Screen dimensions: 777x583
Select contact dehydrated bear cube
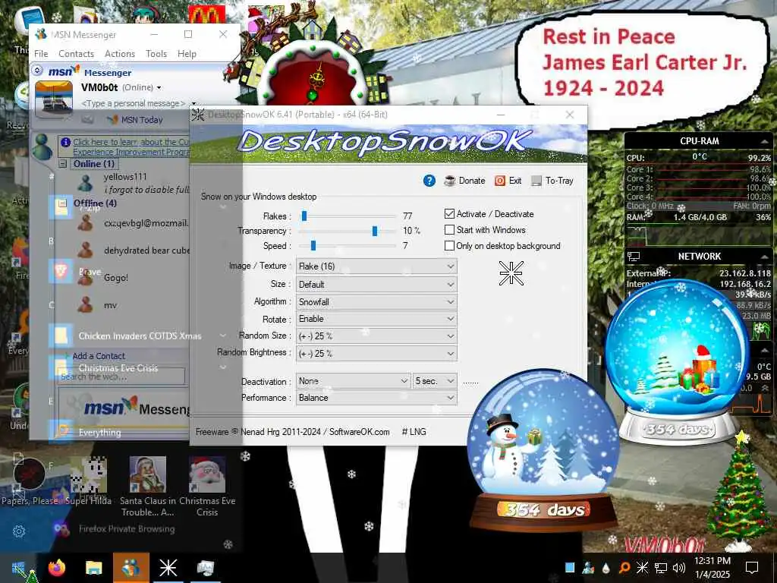(x=146, y=251)
